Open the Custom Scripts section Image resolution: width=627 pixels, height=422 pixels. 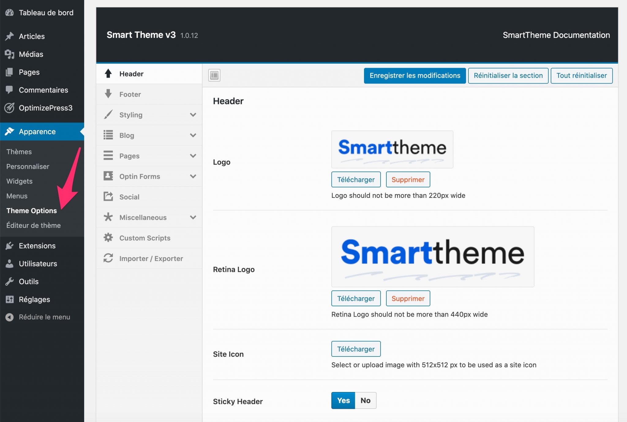(x=145, y=238)
